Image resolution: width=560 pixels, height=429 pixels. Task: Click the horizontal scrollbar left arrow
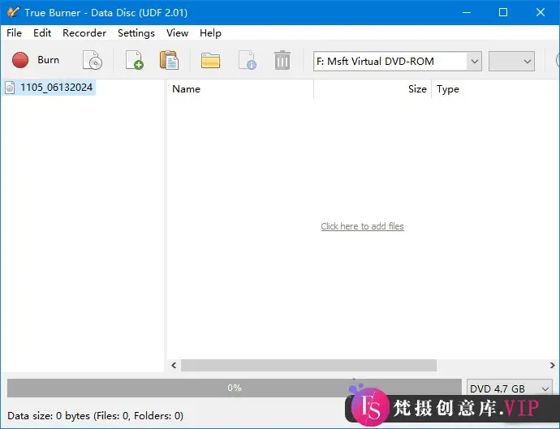pyautogui.click(x=174, y=366)
